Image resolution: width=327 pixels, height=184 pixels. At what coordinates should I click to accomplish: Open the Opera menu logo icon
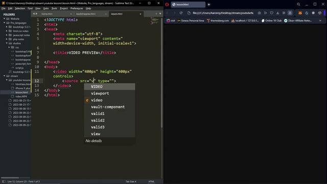[167, 5]
